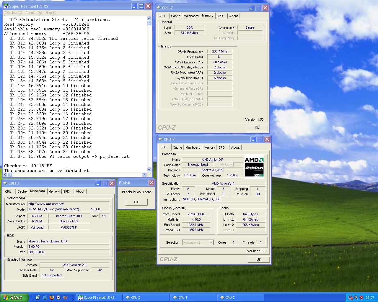This screenshot has width=378, height=302.
Task: Launch Internet Explorer from the quick launch bar
Action: (x=45, y=298)
